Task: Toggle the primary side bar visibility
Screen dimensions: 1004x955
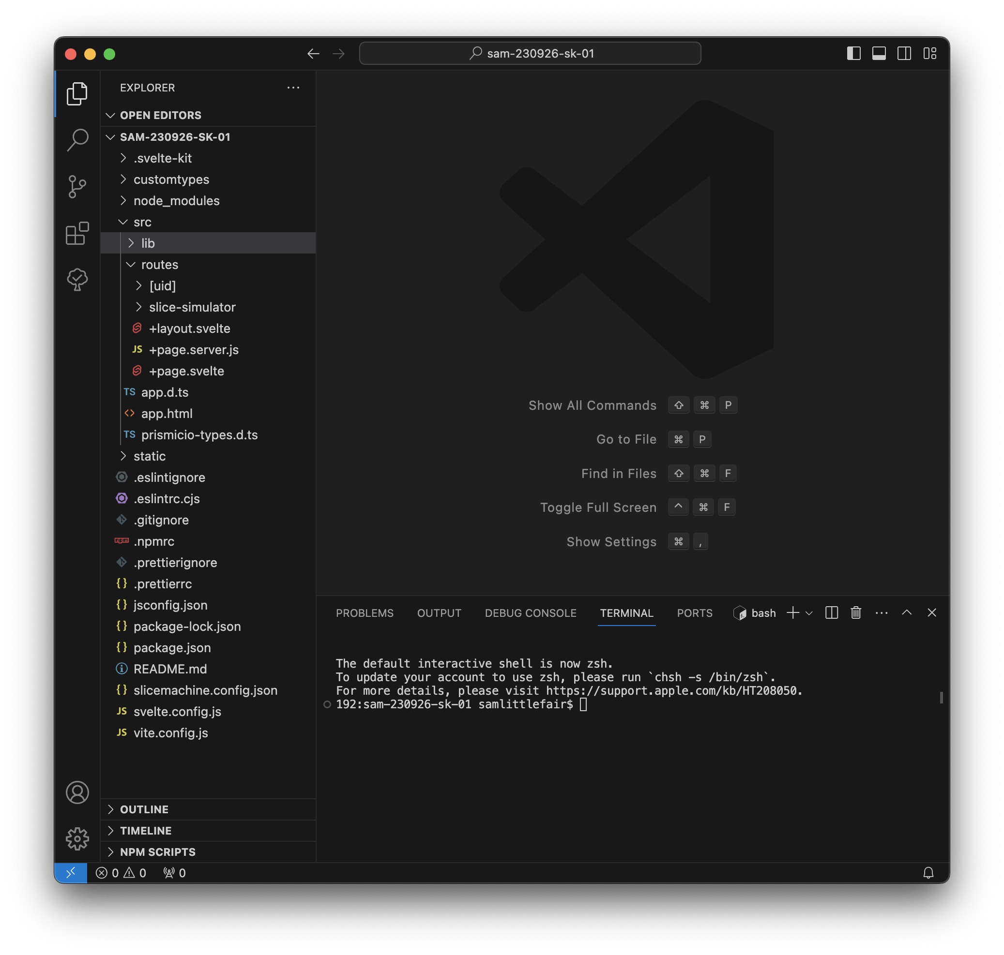Action: (854, 53)
